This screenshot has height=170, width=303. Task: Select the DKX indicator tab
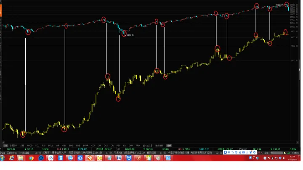click(106, 146)
